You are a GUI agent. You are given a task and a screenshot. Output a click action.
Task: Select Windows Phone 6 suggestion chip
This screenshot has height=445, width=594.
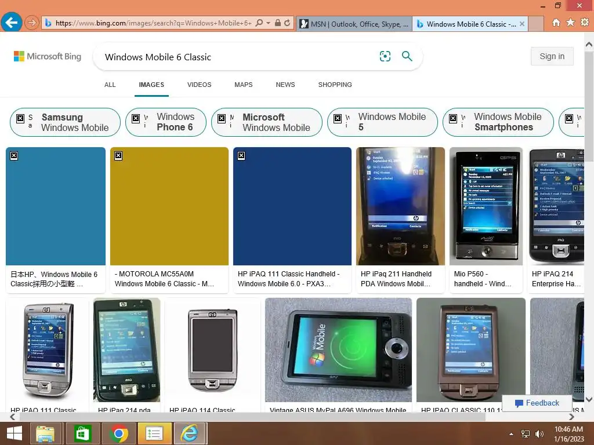pyautogui.click(x=165, y=122)
